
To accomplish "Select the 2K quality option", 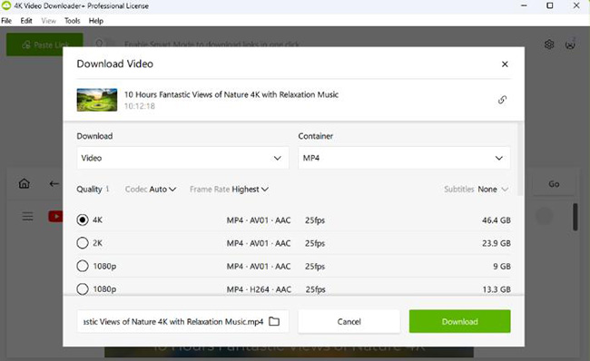I will 83,243.
